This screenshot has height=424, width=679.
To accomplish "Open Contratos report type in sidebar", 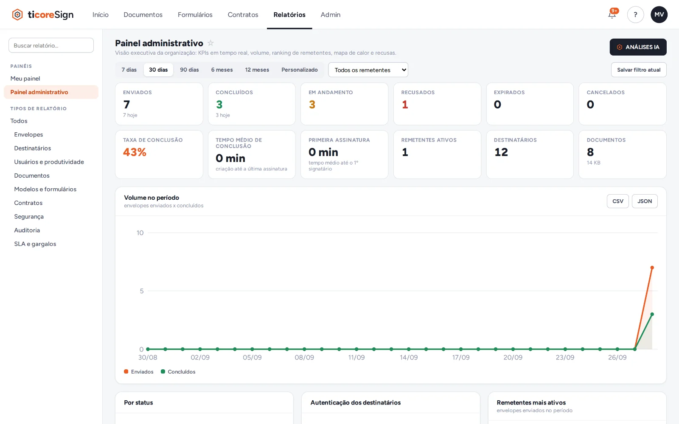I will pyautogui.click(x=51, y=203).
